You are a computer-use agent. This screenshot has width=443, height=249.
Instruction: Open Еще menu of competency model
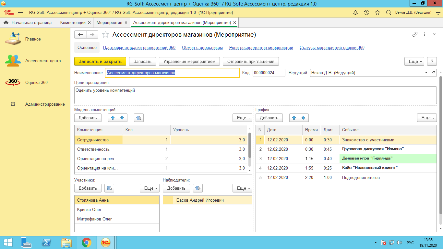243,118
